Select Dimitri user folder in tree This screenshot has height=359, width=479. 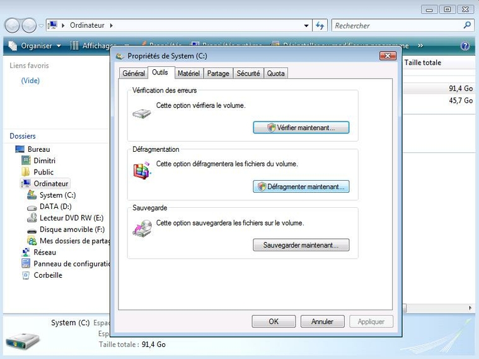click(x=44, y=161)
